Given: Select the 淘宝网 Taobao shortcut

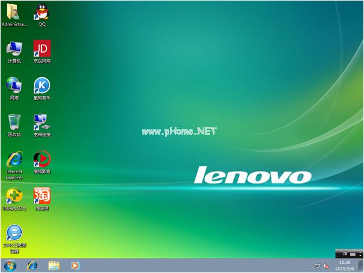Looking at the screenshot, I should point(42,199).
